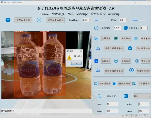Image resolution: width=151 pixels, height=118 pixels.
Task: Click the 视频检测结果导出 button
Action: [x=114, y=71]
